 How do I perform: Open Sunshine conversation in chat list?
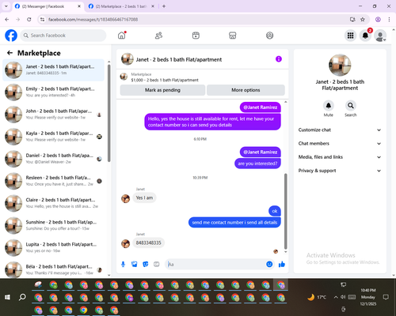(x=53, y=225)
